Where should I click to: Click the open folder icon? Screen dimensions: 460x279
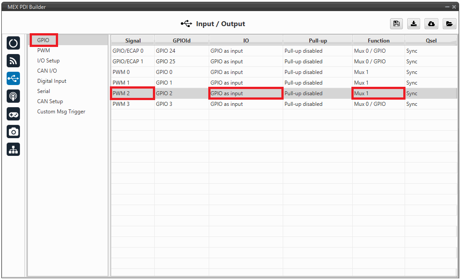pyautogui.click(x=449, y=24)
